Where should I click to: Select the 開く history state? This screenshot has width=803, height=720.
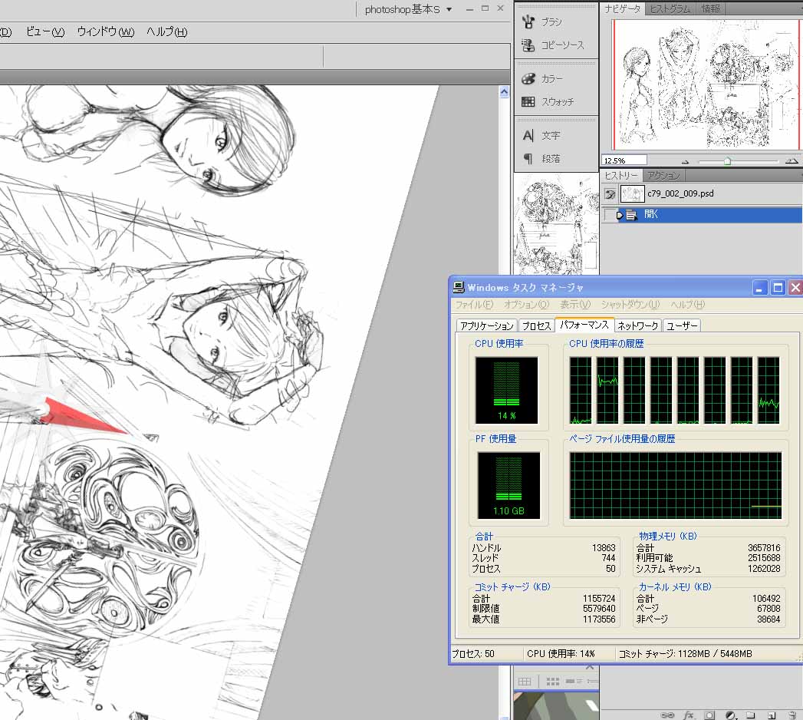point(703,215)
